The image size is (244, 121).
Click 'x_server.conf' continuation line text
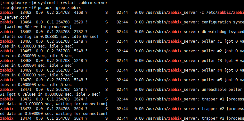pyautogui.click(x=15, y=17)
